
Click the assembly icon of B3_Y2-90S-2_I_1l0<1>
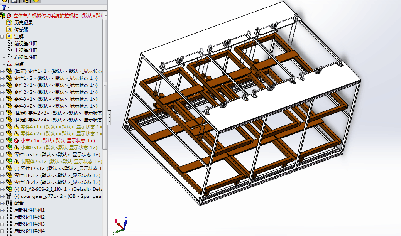[x=9, y=189]
